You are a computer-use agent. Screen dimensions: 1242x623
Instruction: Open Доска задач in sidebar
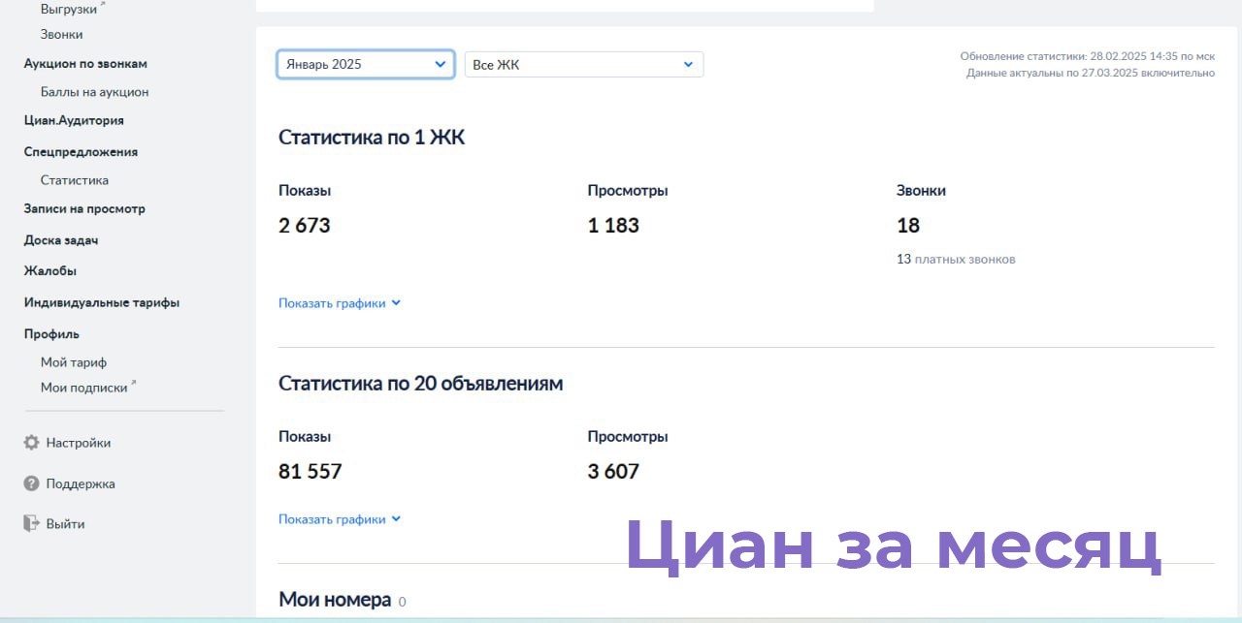pos(61,240)
